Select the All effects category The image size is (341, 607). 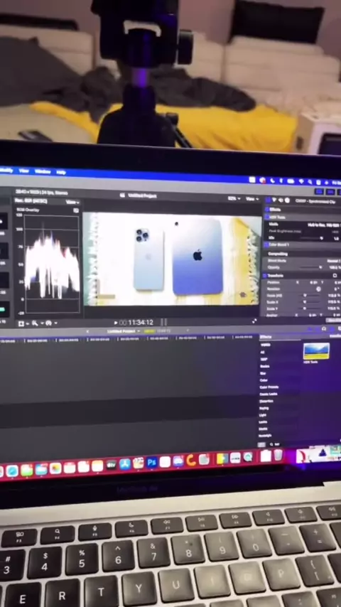point(263,353)
